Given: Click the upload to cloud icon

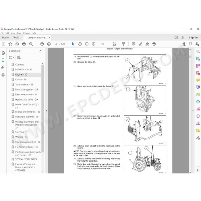Looking at the screenshot, I should pyautogui.click(x=17, y=44).
